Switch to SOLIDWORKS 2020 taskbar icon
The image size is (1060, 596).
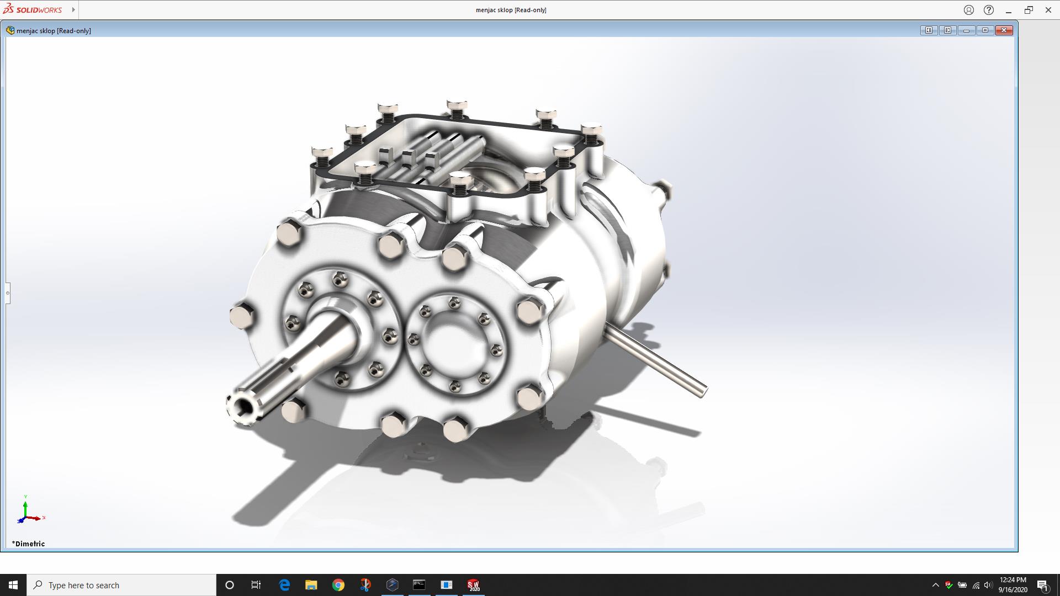click(x=473, y=585)
